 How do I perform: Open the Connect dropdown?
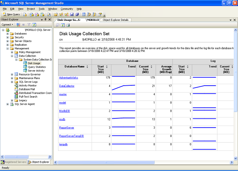7,25
